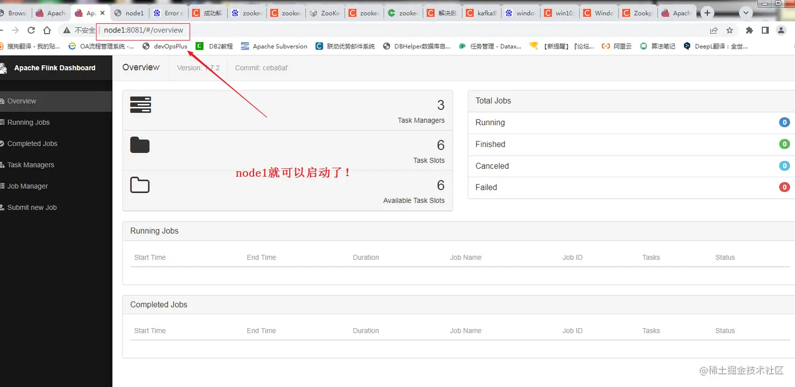Open the 搜狗翻译 bookmark

point(30,46)
